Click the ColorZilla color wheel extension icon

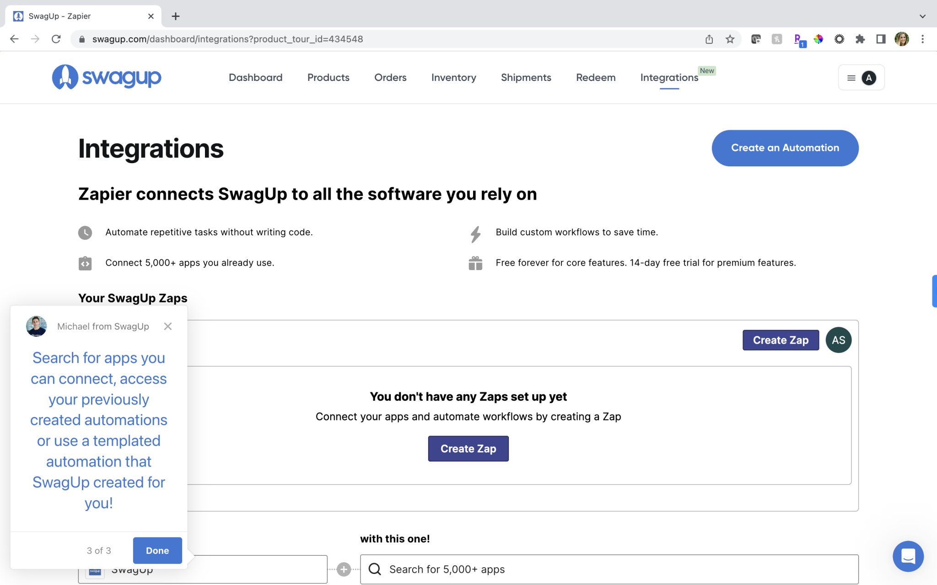(819, 39)
